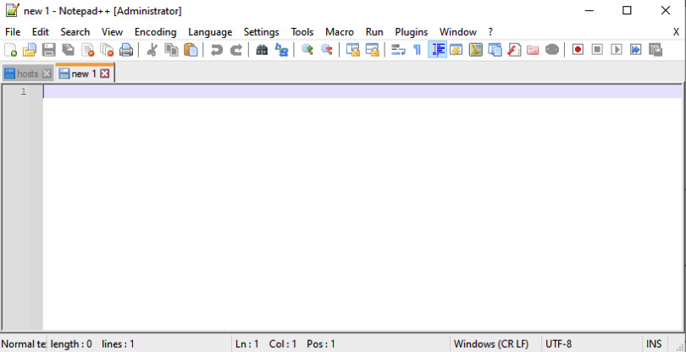Image resolution: width=686 pixels, height=352 pixels.
Task: Click the UTF-8 encoding status field
Action: pos(591,344)
